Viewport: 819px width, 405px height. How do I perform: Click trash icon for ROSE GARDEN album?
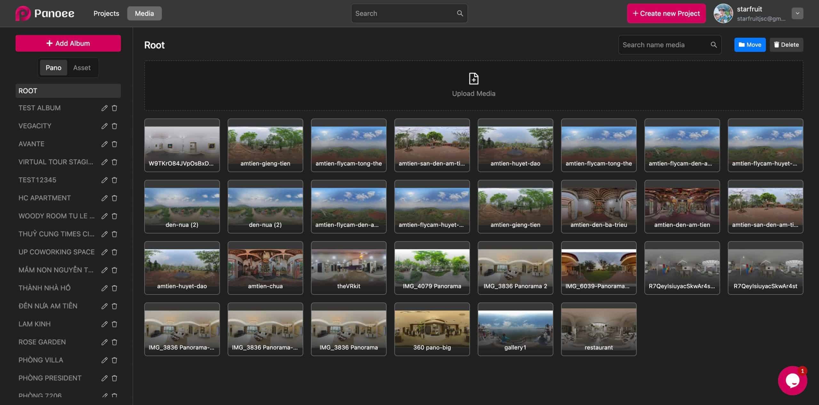114,342
